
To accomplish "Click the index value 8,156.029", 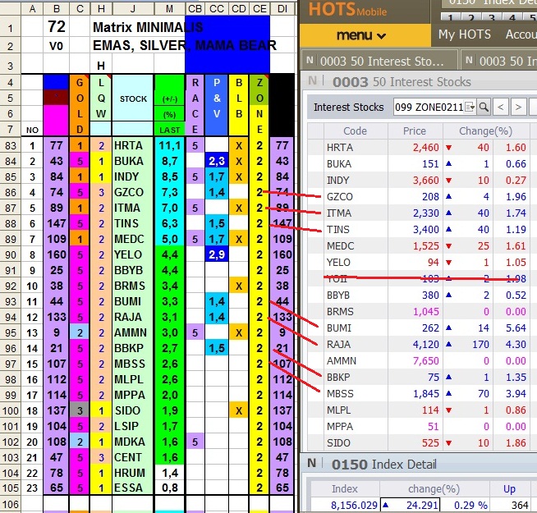I will pyautogui.click(x=354, y=505).
